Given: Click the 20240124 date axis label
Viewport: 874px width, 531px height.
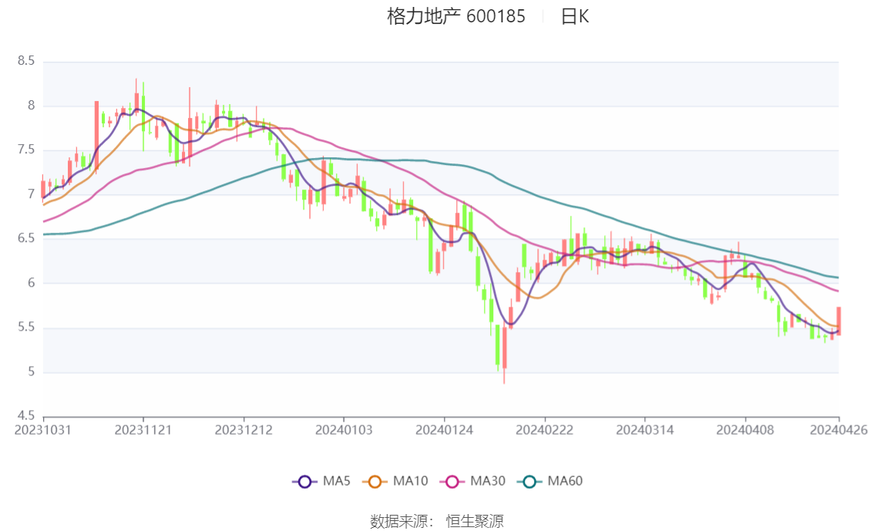Looking at the screenshot, I should (444, 430).
